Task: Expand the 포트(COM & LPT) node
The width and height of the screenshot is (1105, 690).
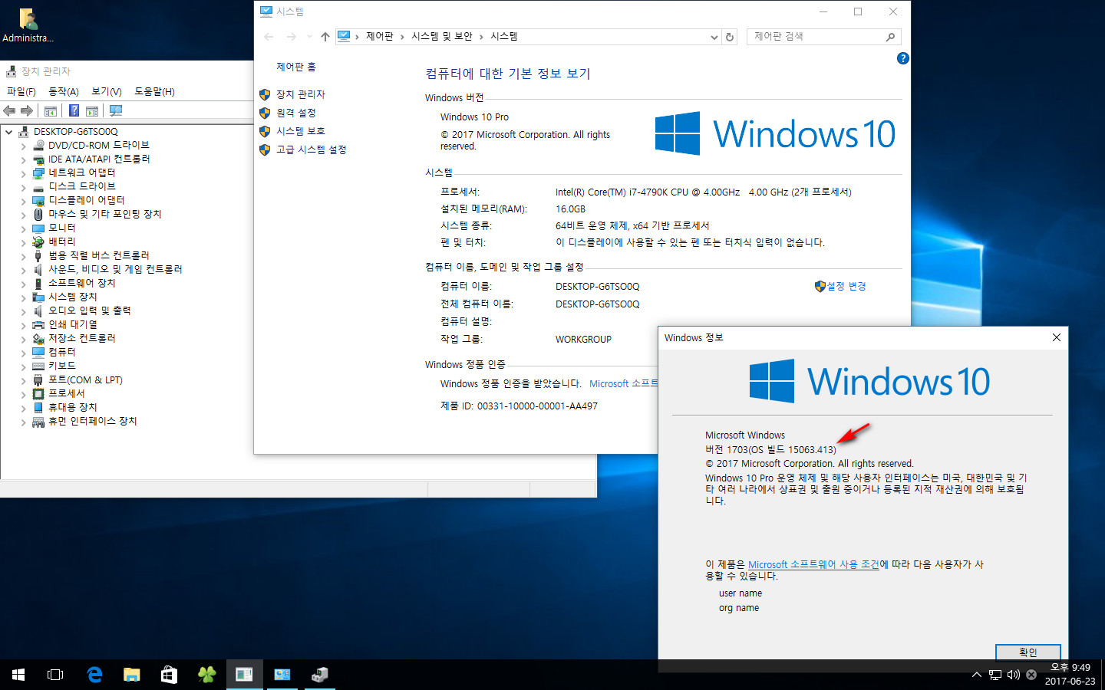Action: coord(23,380)
